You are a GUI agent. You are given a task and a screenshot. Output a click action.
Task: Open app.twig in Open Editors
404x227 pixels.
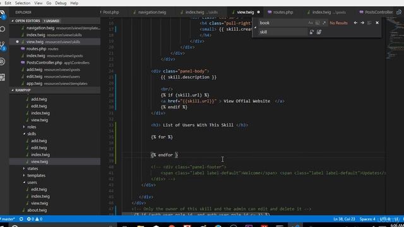click(55, 83)
